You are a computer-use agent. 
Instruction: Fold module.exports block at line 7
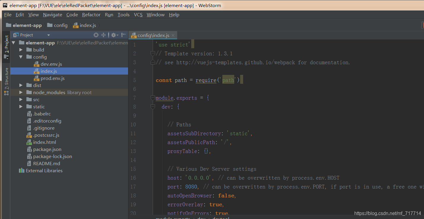tap(153, 98)
